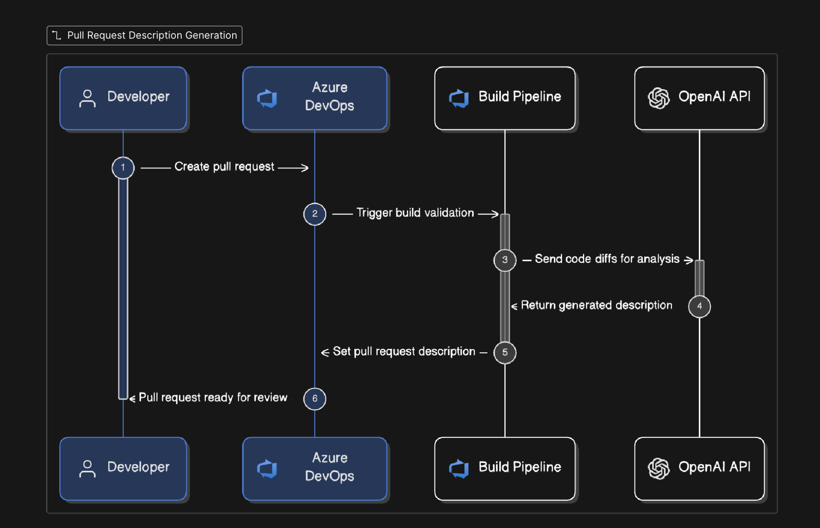Click the OpenAI API activation bar
Image resolution: width=820 pixels, height=528 pixels.
pos(699,278)
